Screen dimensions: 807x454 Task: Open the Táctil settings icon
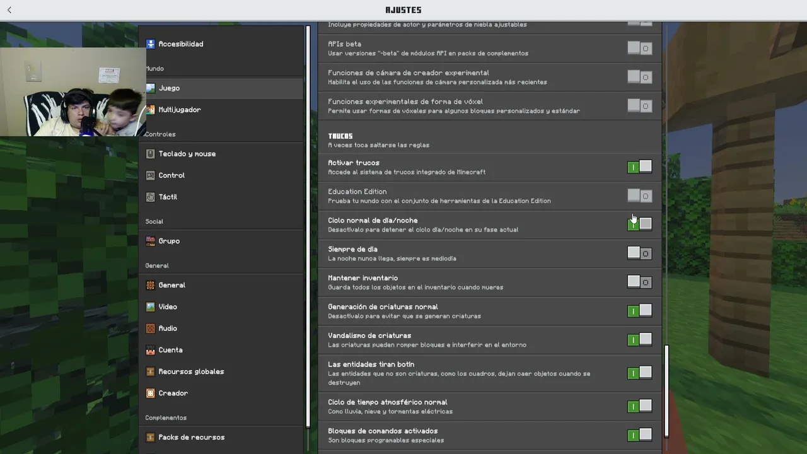click(x=150, y=197)
